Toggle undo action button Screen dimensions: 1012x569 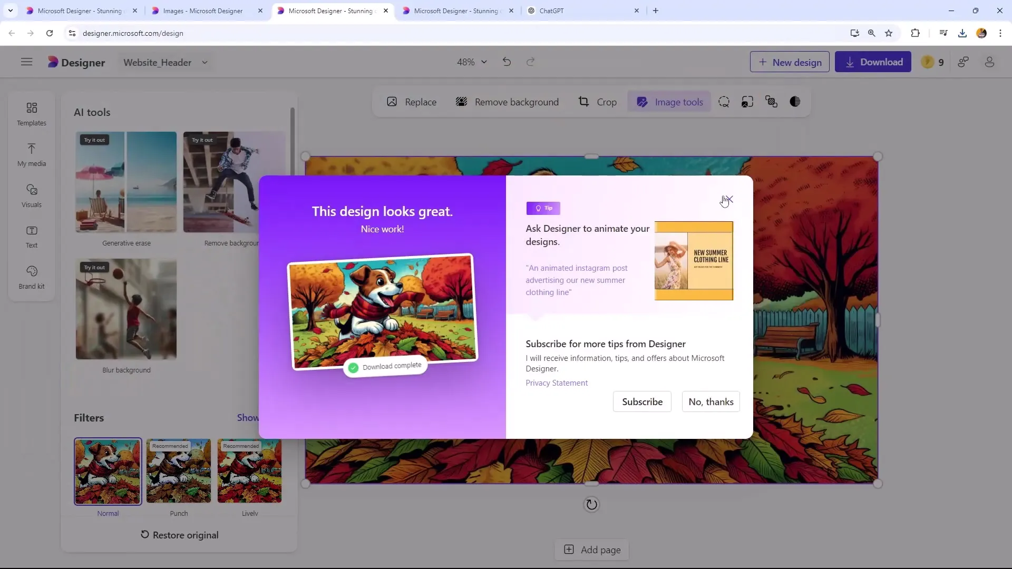[x=507, y=62]
